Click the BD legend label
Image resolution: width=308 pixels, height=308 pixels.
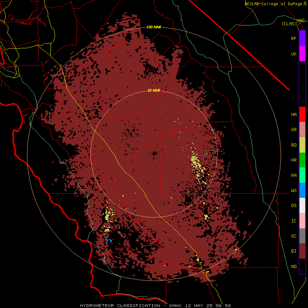[294, 145]
